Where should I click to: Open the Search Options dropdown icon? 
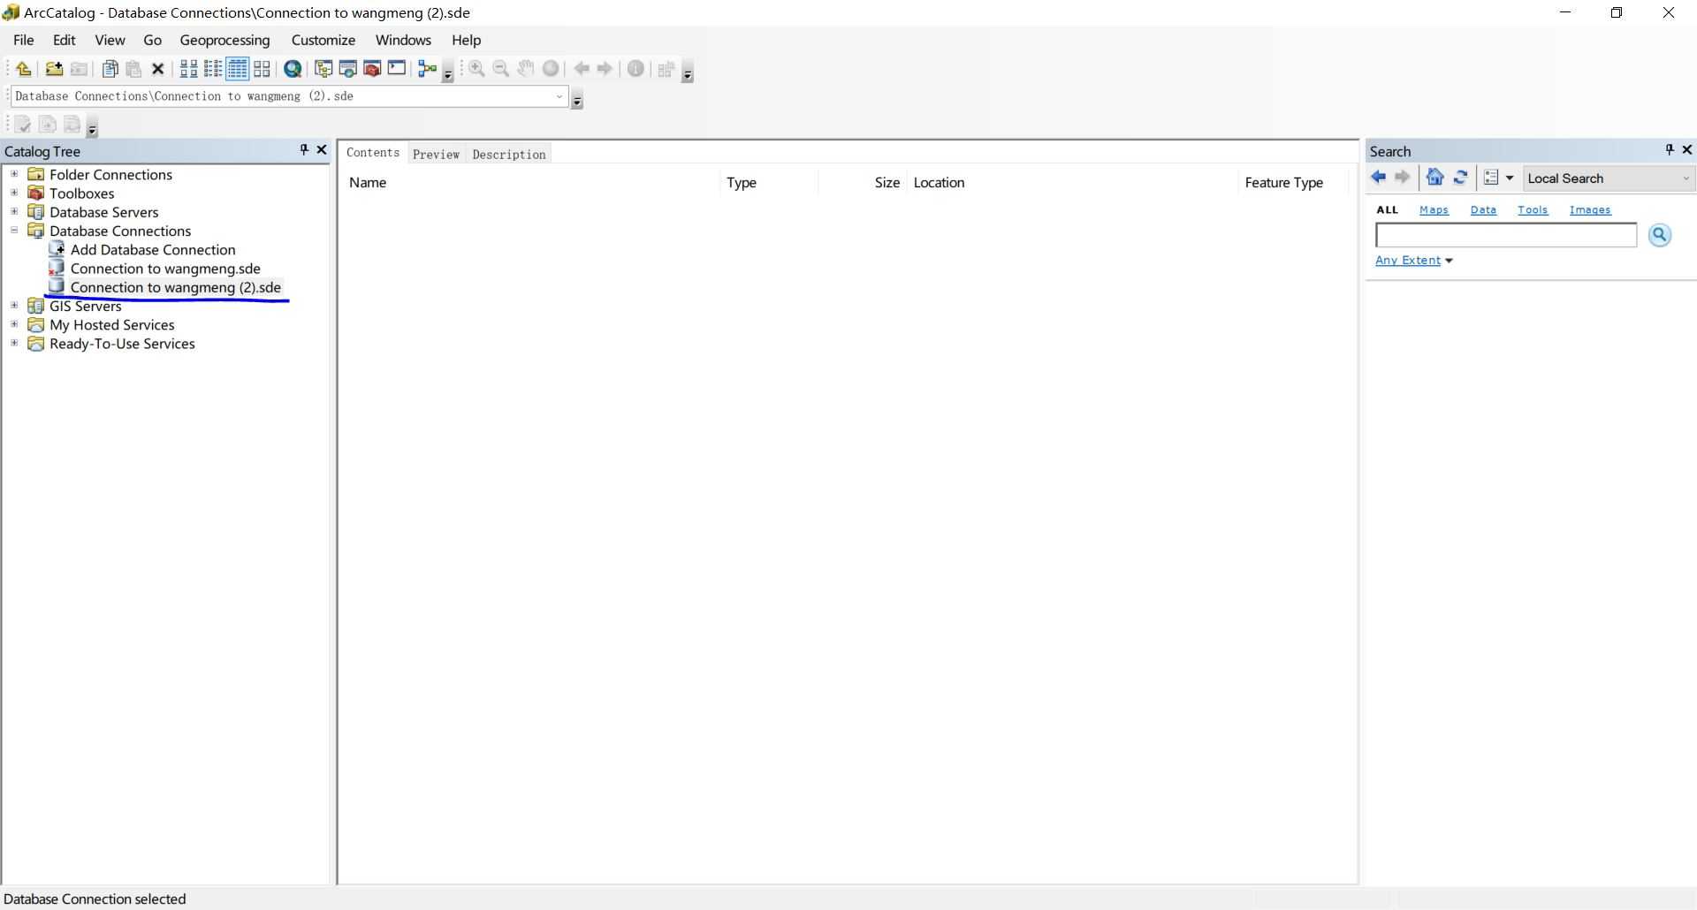[1499, 178]
